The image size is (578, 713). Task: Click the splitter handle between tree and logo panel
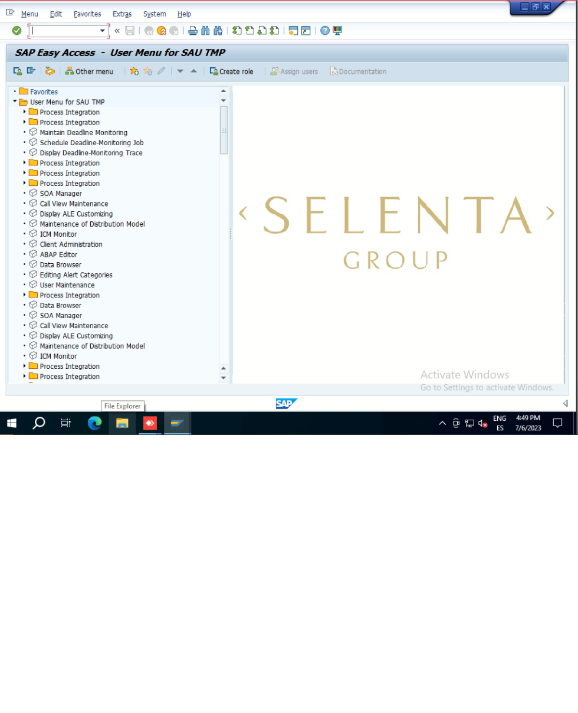[231, 234]
